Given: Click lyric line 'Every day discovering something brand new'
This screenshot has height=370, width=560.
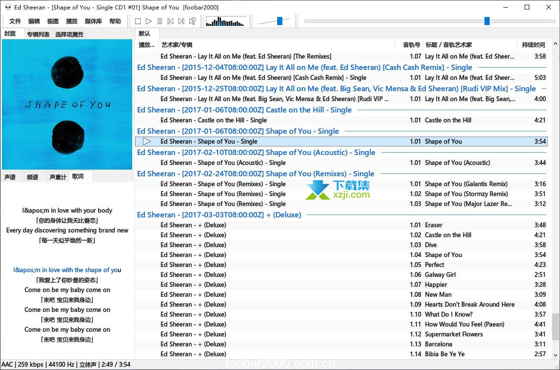Looking at the screenshot, I should [x=67, y=230].
